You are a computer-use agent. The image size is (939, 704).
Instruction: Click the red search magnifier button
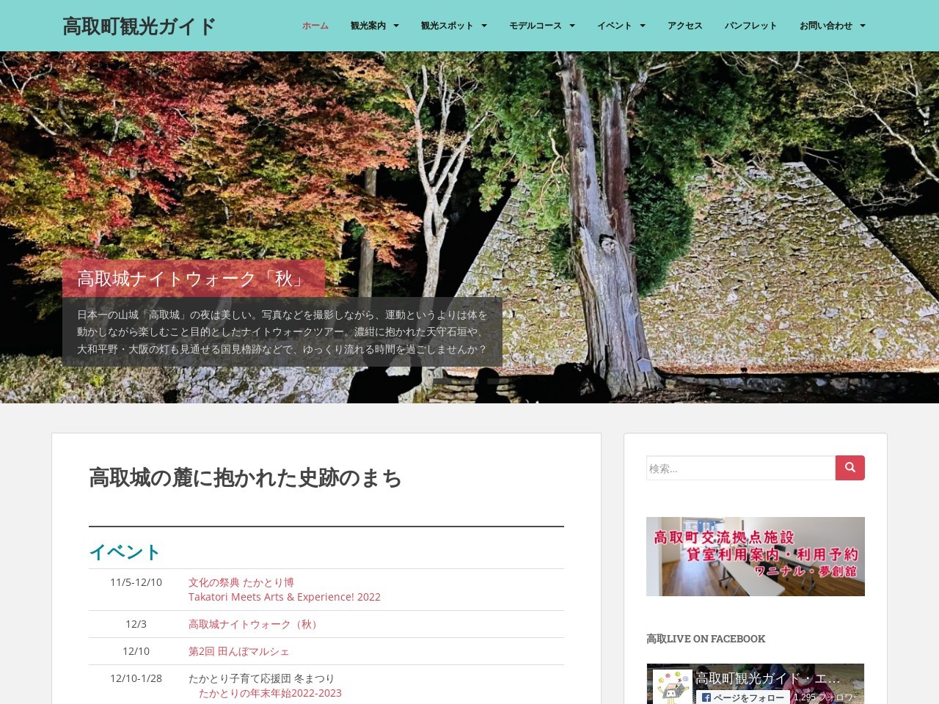coord(850,468)
